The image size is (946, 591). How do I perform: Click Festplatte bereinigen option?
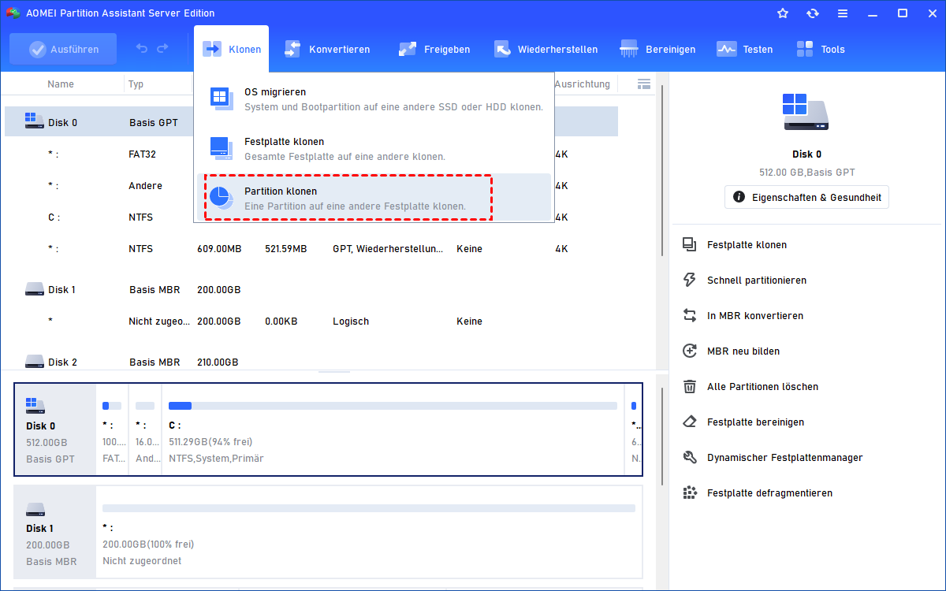click(755, 422)
